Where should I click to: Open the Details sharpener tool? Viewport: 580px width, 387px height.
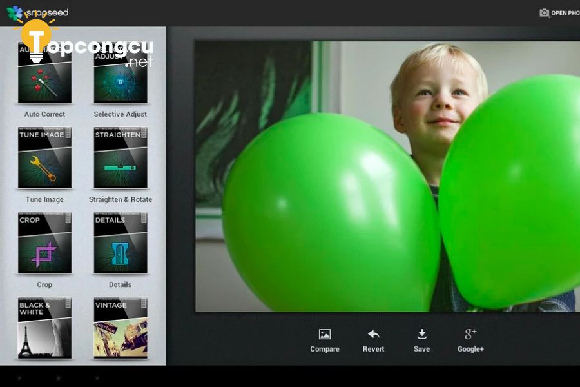tap(121, 243)
